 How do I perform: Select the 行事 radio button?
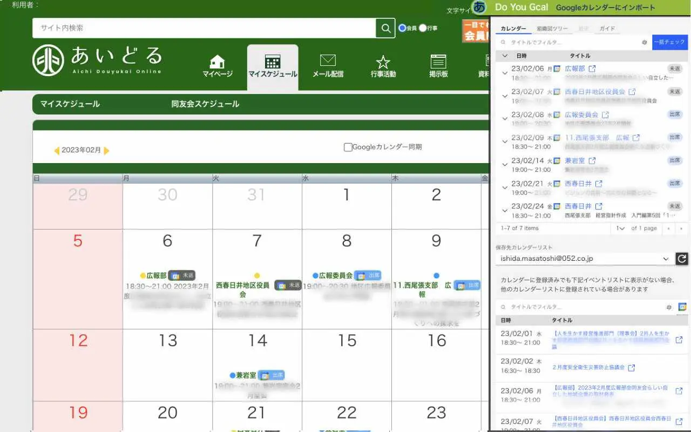(423, 28)
